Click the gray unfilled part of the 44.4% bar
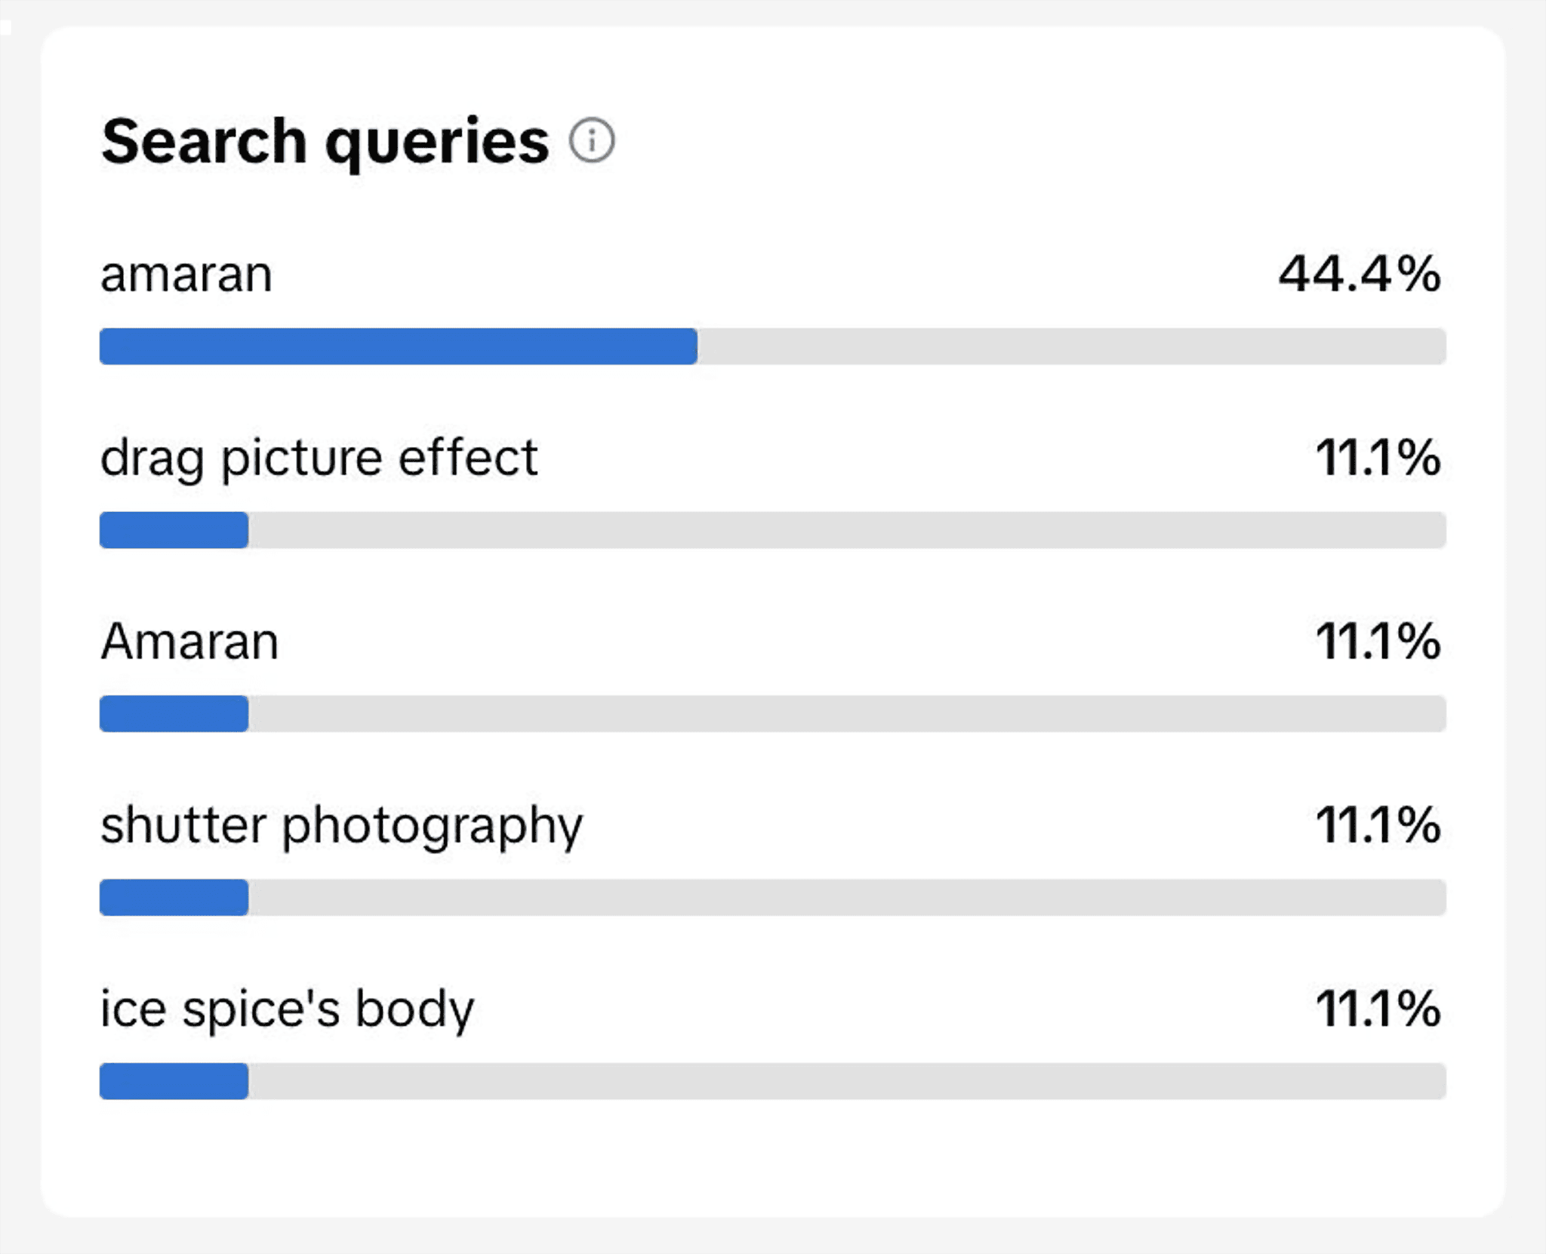Screen dimensions: 1546x1254 (x=1070, y=347)
